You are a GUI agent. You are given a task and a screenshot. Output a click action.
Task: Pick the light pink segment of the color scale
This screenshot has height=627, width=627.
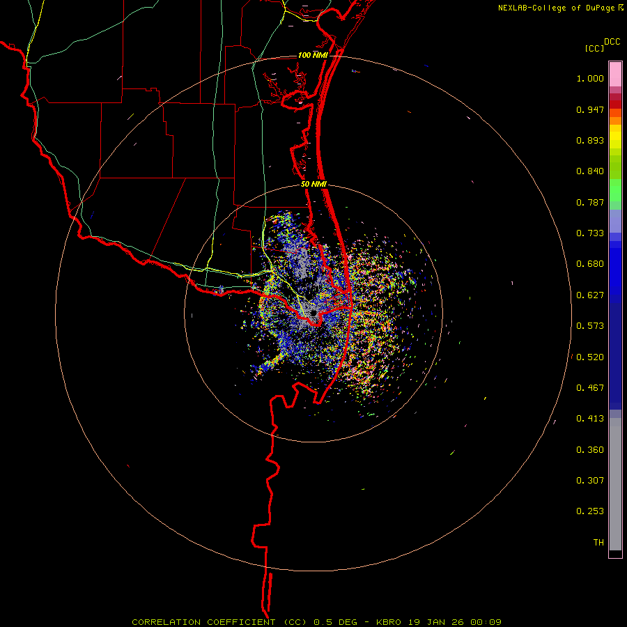click(615, 75)
